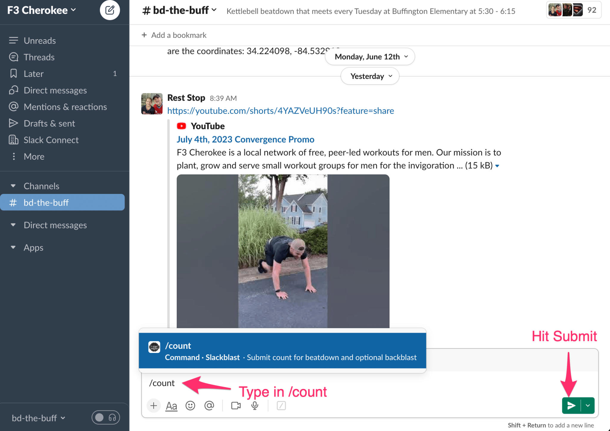Image resolution: width=610 pixels, height=431 pixels.
Task: Record a video clip with camera icon
Action: coord(236,406)
